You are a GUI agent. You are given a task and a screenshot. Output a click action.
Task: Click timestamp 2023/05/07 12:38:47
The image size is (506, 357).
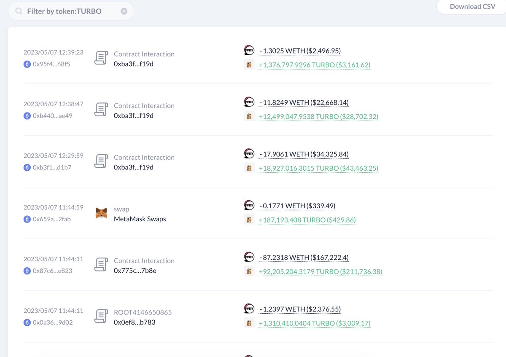tap(54, 104)
